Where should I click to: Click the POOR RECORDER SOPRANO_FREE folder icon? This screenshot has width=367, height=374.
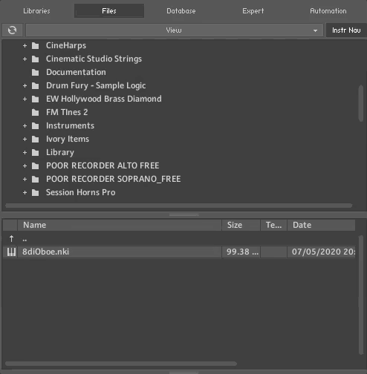coord(36,180)
